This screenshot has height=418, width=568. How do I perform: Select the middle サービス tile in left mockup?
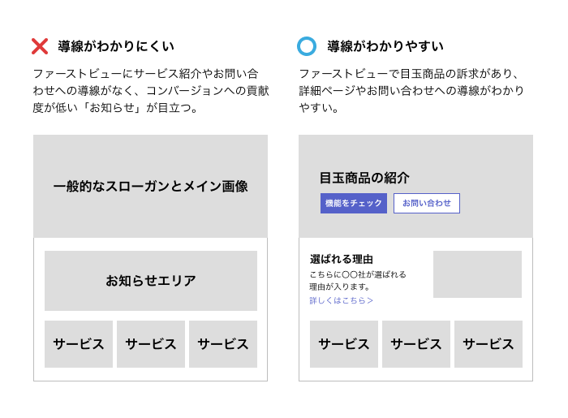[151, 344]
